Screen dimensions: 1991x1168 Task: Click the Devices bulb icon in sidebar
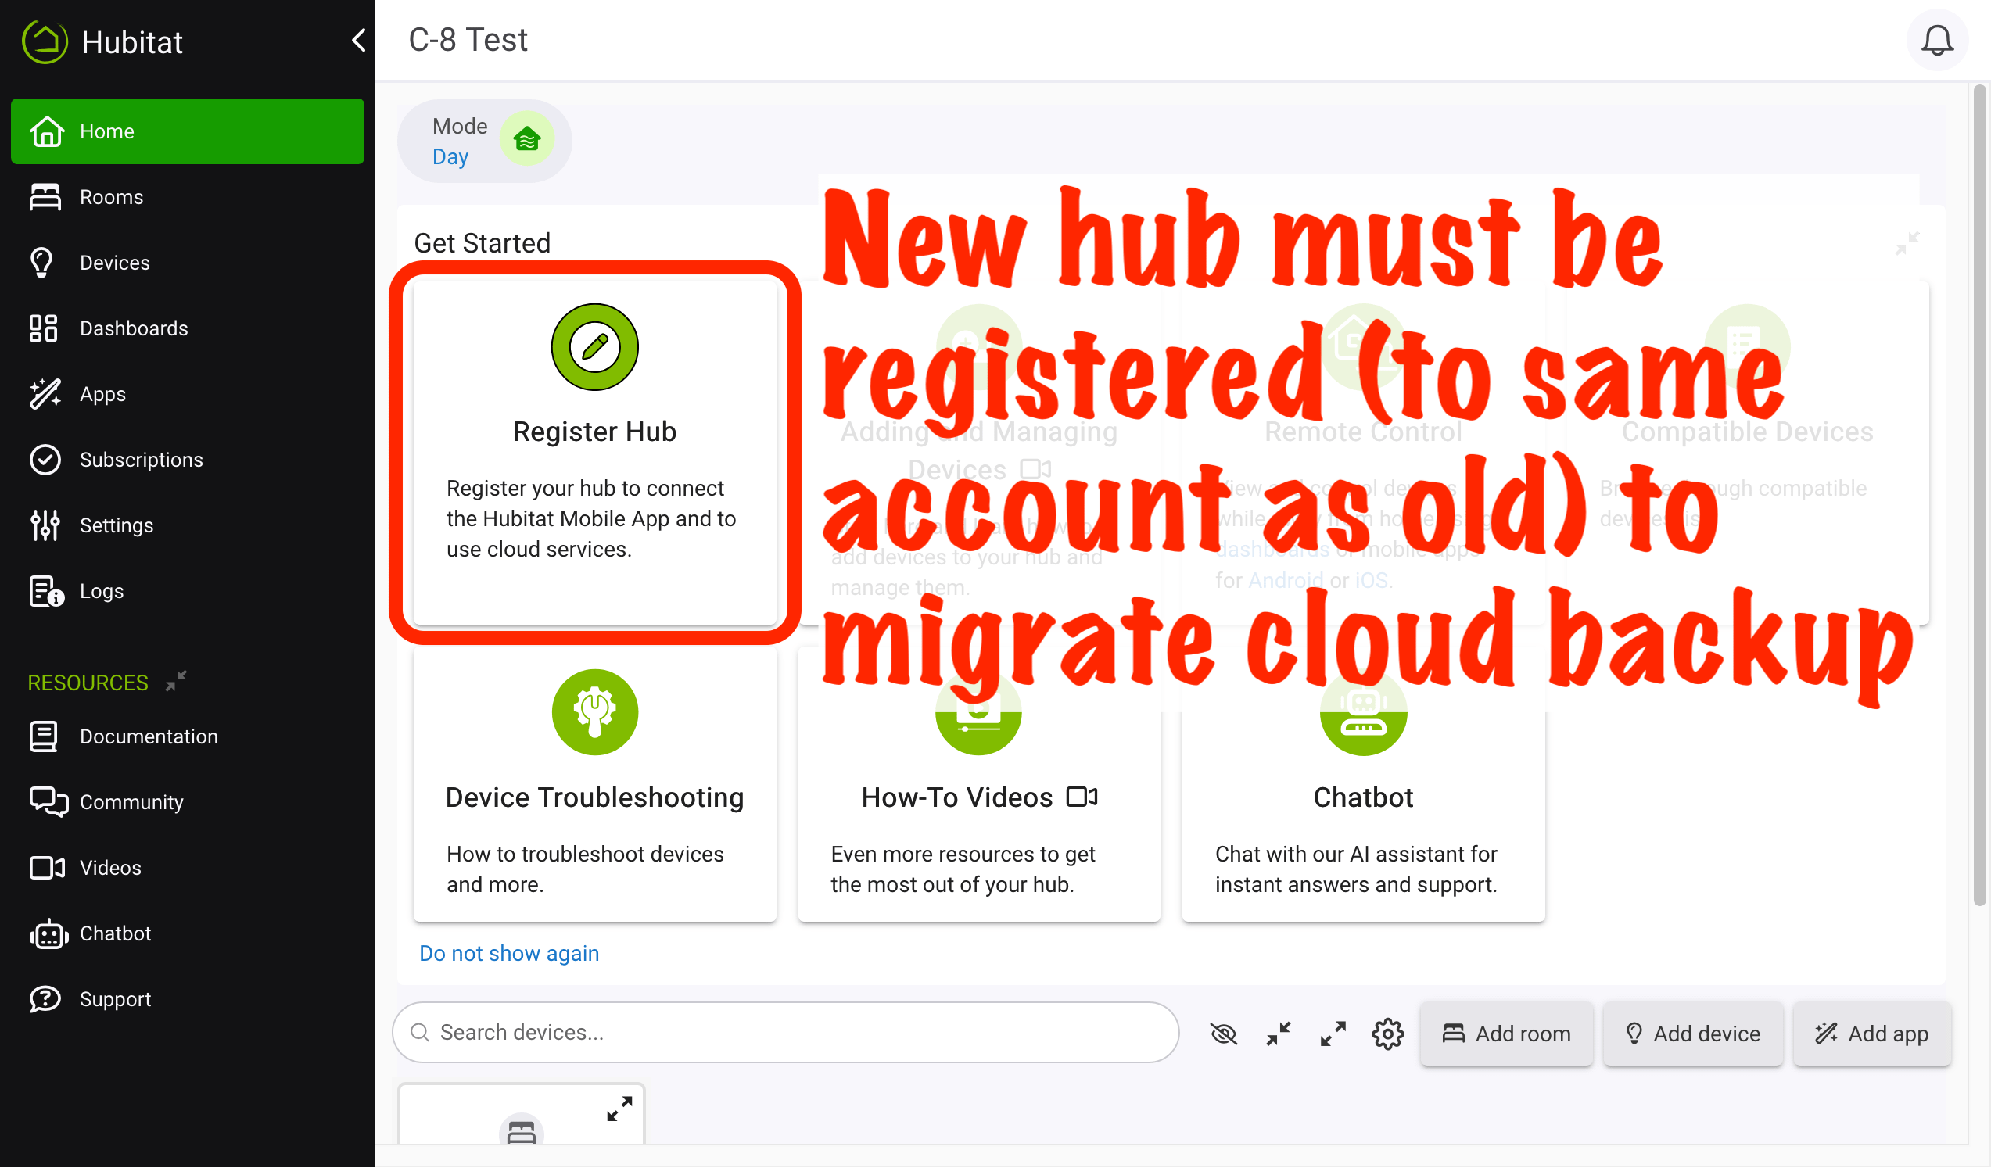click(41, 262)
